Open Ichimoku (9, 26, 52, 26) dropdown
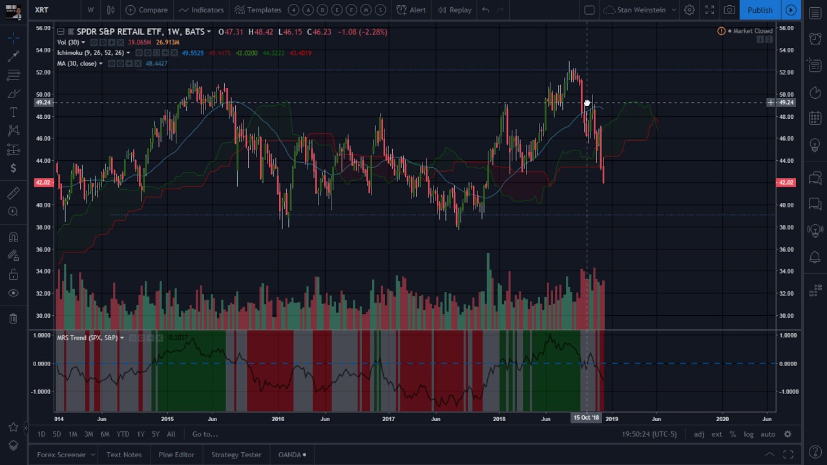 [x=128, y=53]
